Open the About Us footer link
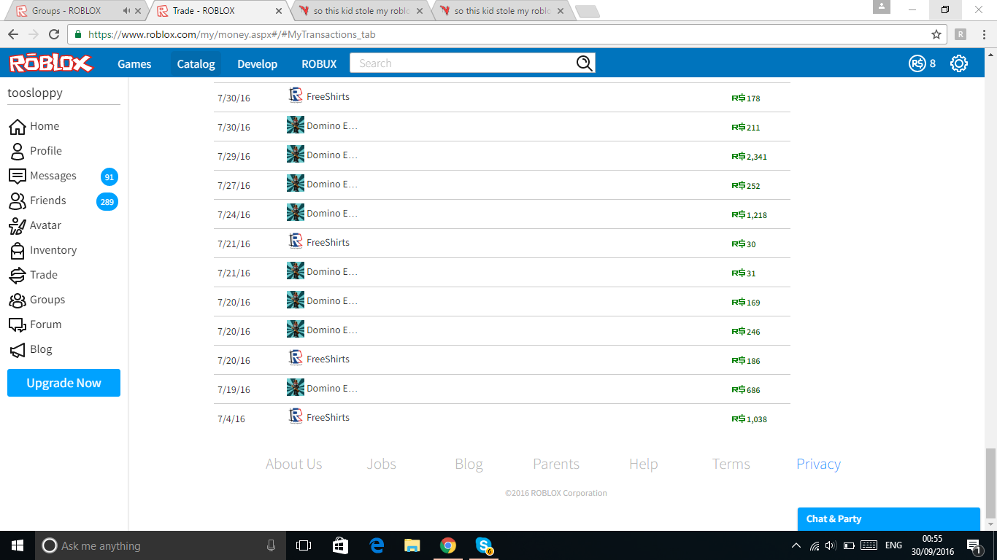Viewport: 997px width, 560px height. (x=294, y=464)
